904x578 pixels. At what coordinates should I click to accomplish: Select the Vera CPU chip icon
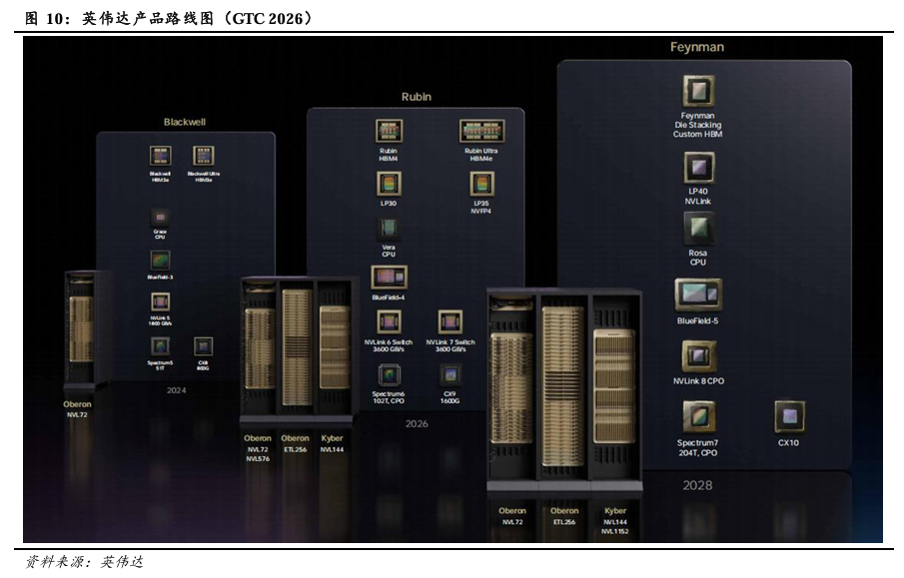(x=389, y=229)
